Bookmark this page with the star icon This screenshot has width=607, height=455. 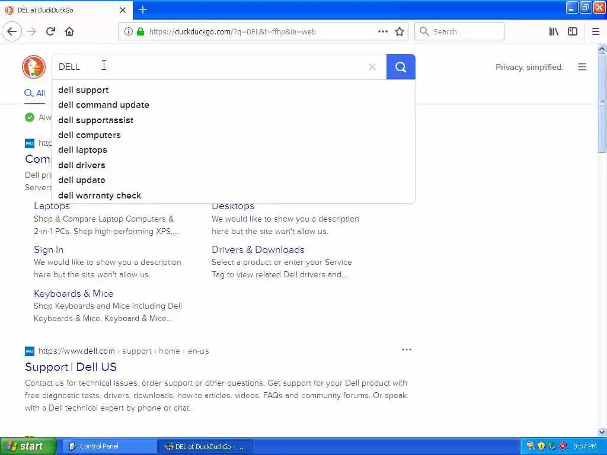tap(399, 31)
